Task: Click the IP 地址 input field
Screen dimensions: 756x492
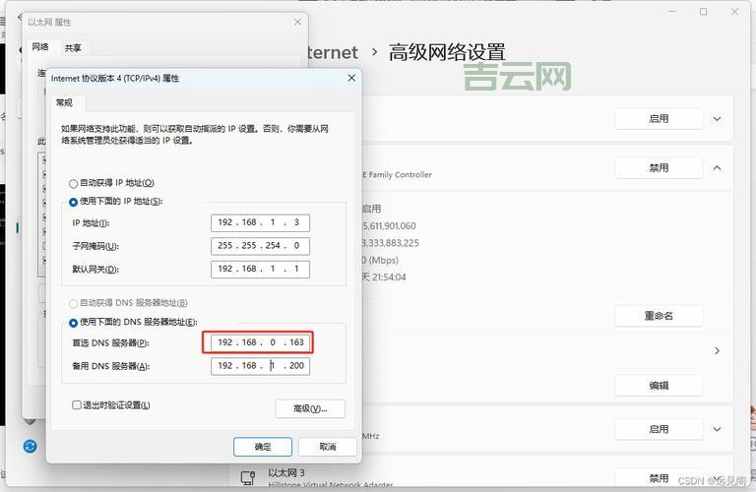Action: tap(260, 222)
